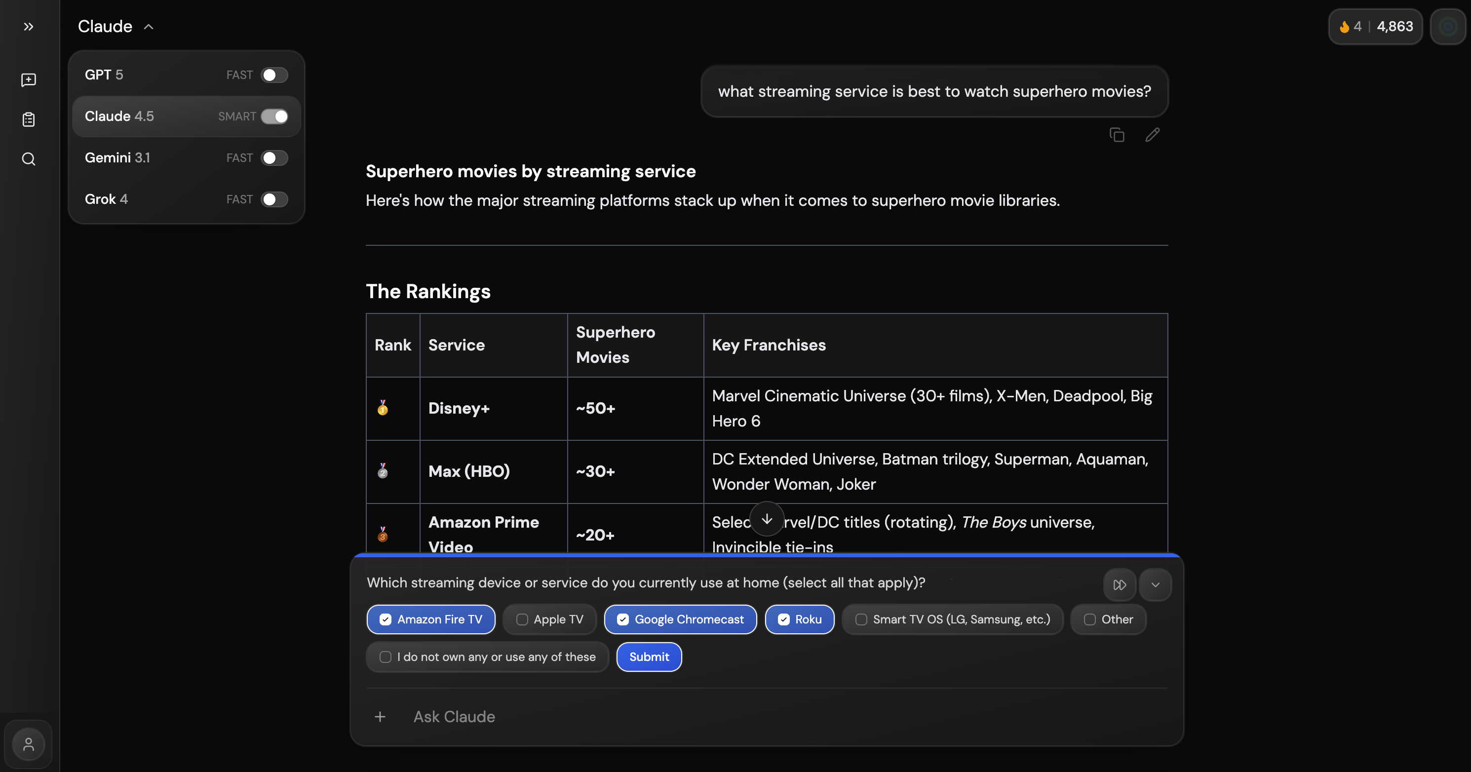Select GPT 5 from model list

186,75
